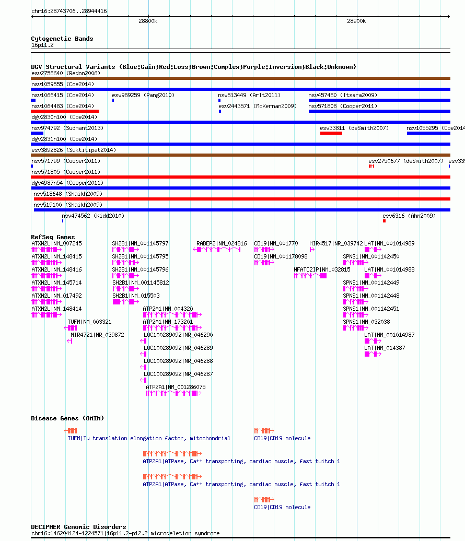465x541 pixels.
Task: Click variant label nsv974792 (Sudmant2013)
Action: click(x=67, y=128)
